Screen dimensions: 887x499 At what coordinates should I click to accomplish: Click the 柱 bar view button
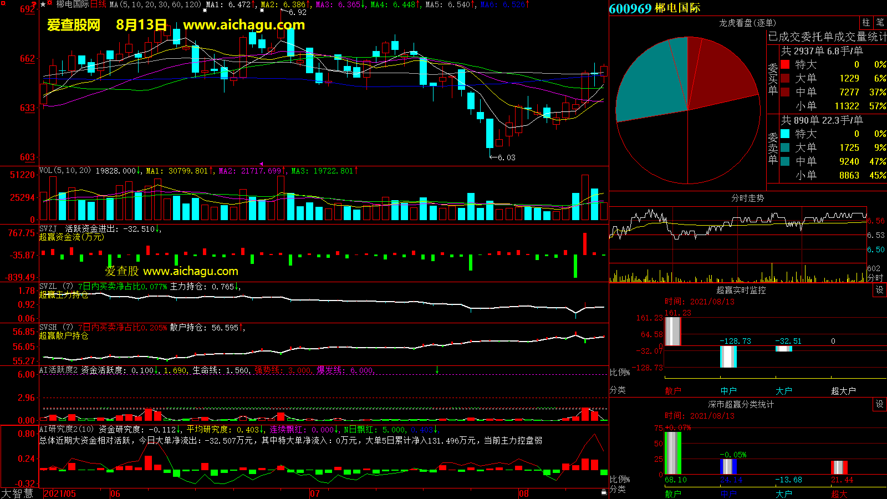coord(866,23)
